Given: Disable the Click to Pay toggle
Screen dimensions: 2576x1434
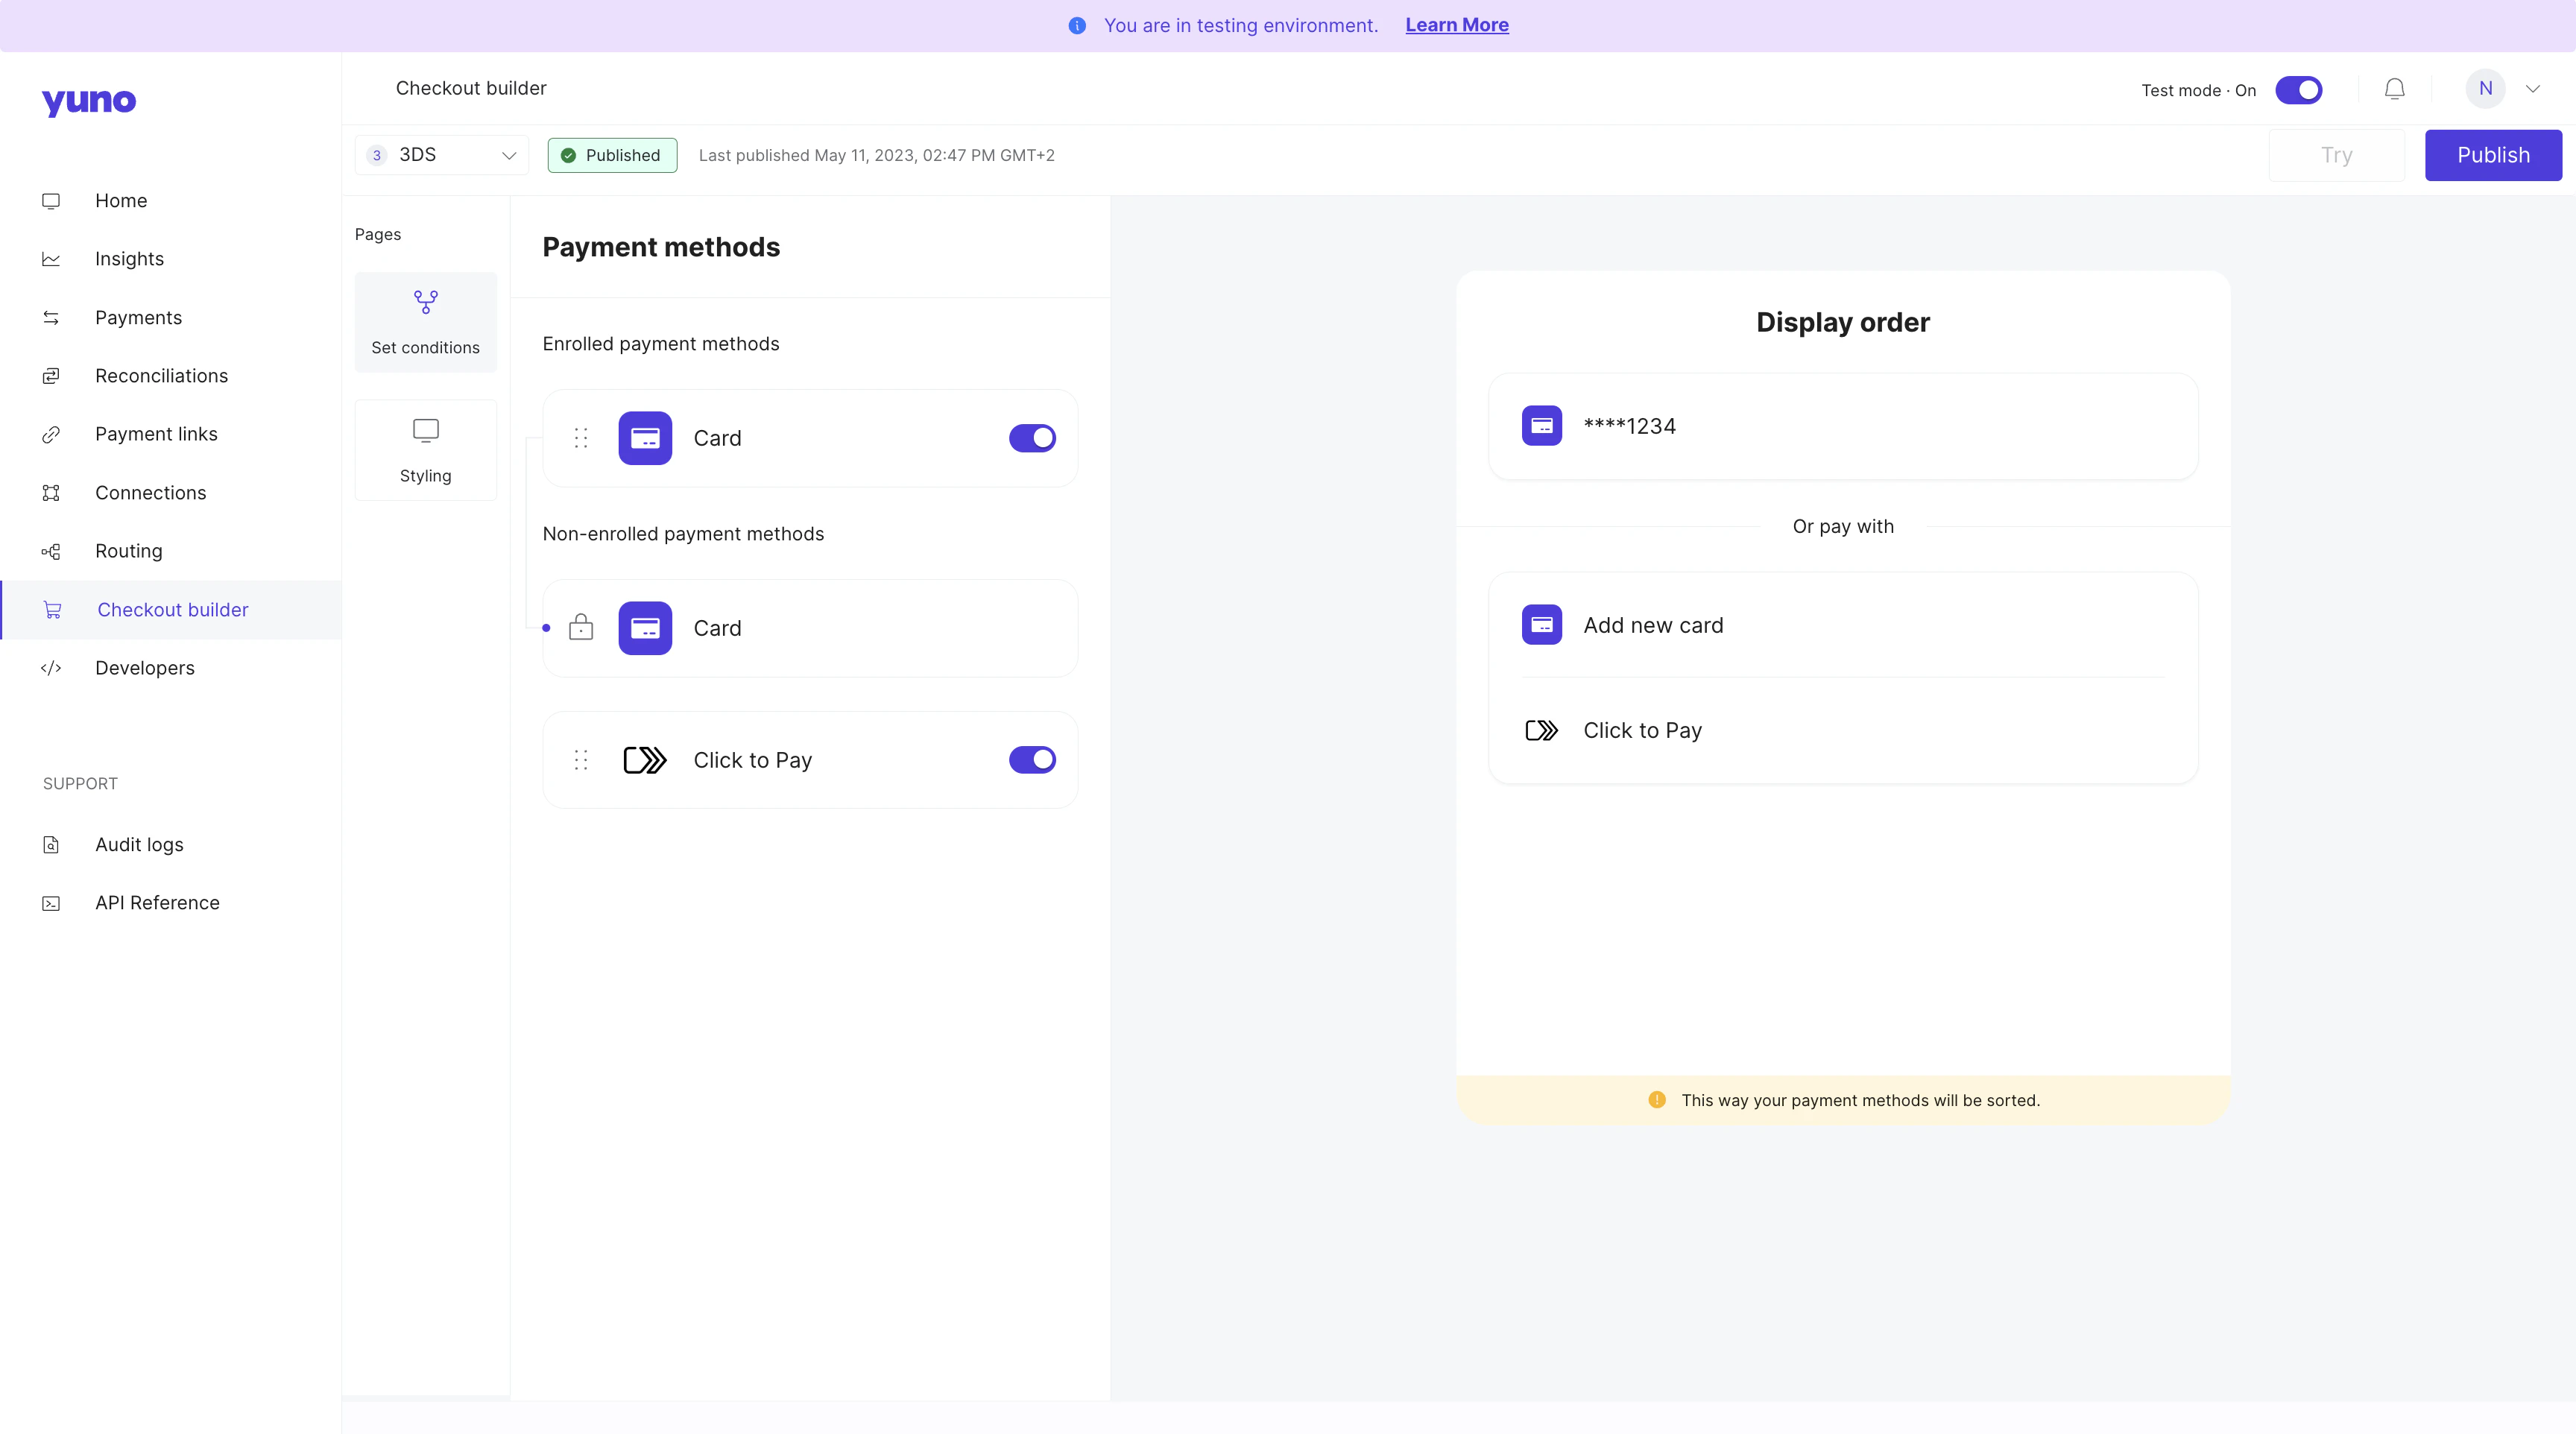Looking at the screenshot, I should pyautogui.click(x=1032, y=760).
